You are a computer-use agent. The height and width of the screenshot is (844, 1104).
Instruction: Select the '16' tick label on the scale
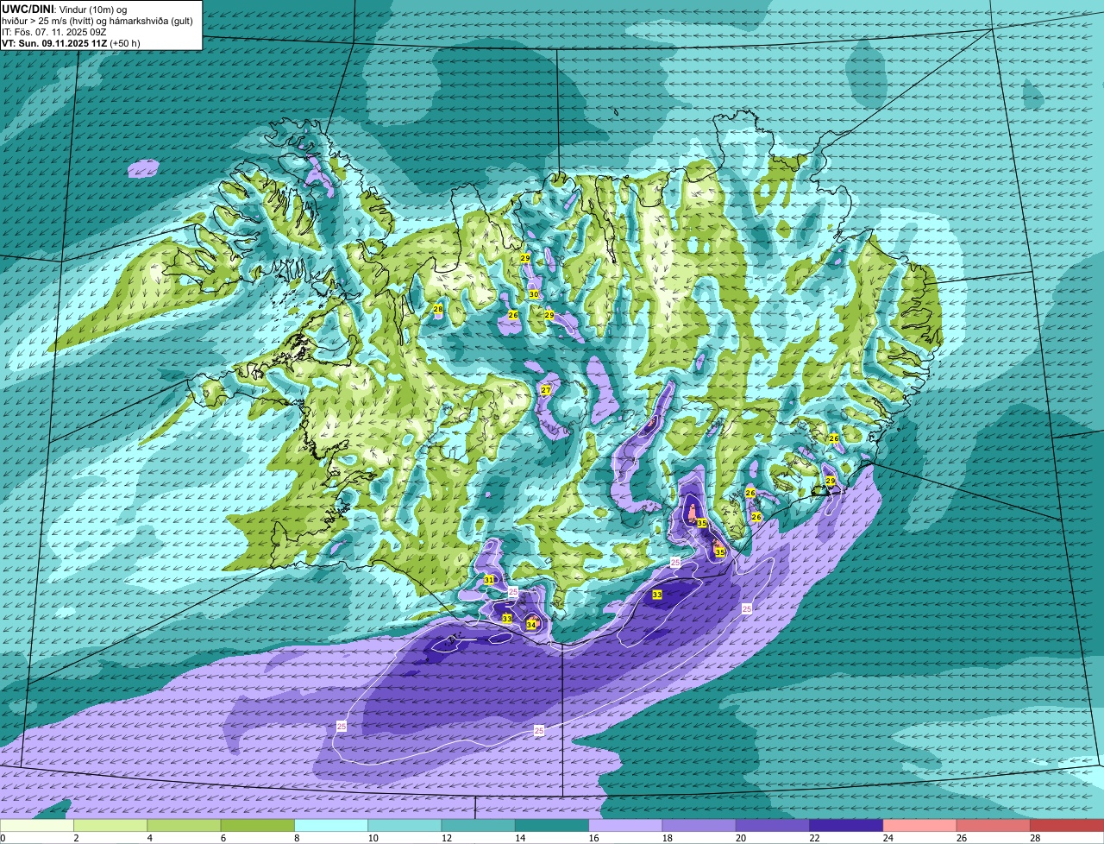click(x=592, y=838)
